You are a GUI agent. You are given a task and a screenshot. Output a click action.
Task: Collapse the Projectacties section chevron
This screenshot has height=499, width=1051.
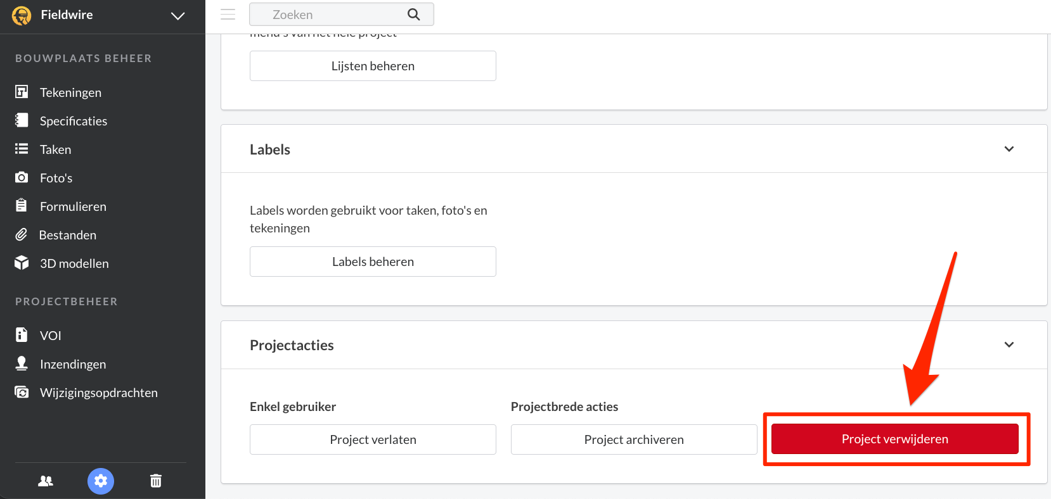[x=1009, y=344]
